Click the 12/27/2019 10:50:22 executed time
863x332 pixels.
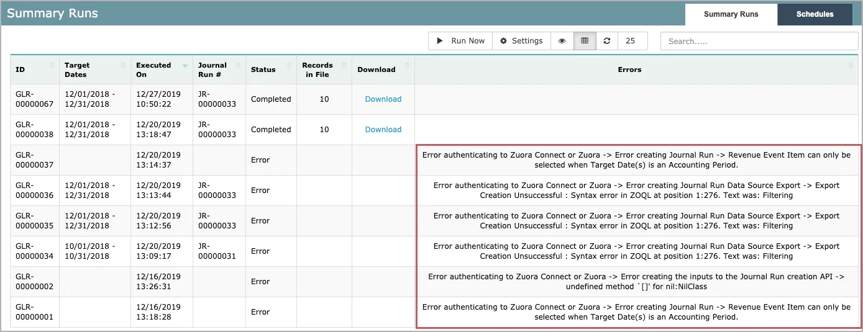point(158,99)
